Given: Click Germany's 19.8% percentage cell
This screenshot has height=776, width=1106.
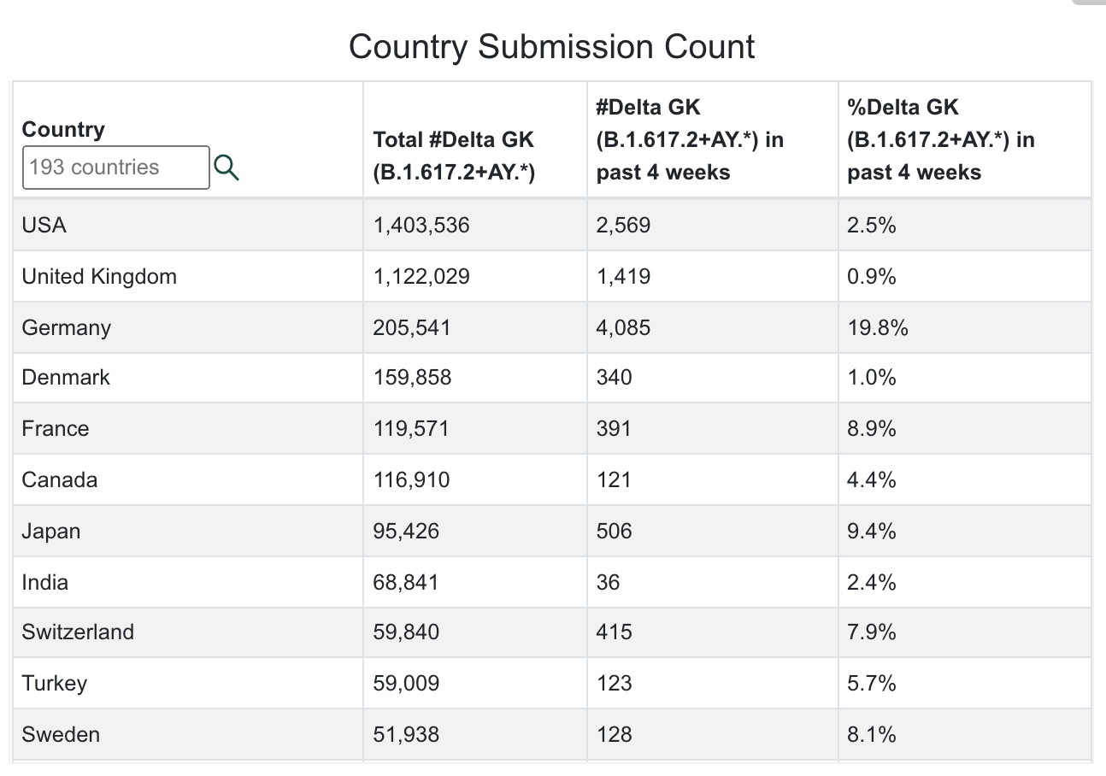Looking at the screenshot, I should pos(965,327).
